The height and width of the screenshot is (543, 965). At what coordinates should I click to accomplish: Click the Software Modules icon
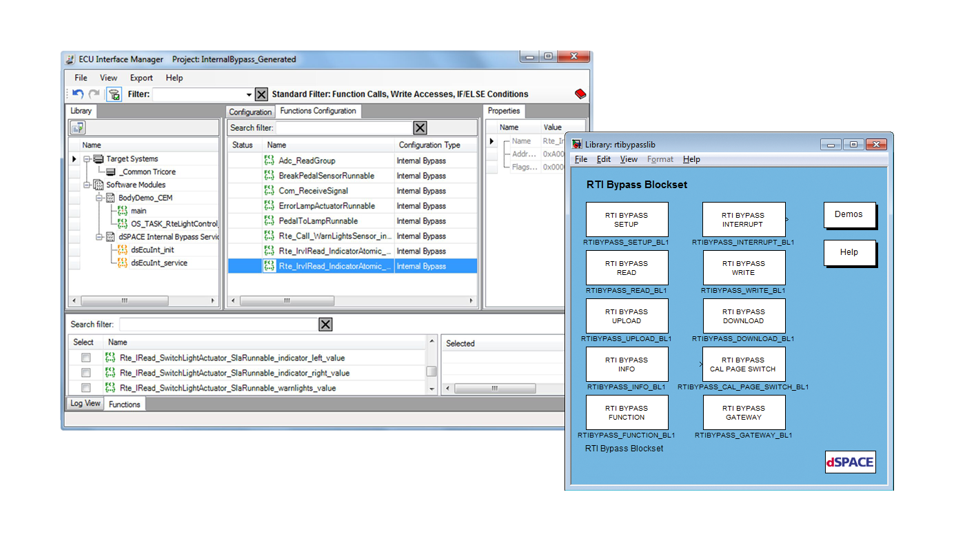click(99, 185)
